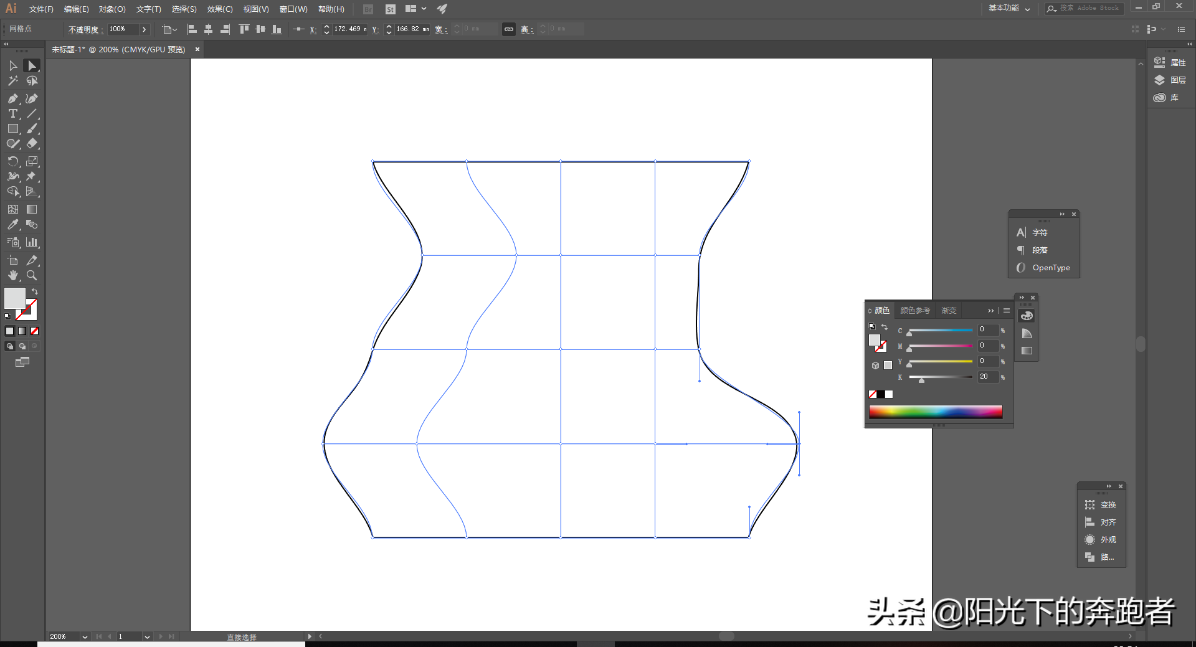Open 对象(O) menu
Viewport: 1196px width, 647px height.
(x=112, y=9)
